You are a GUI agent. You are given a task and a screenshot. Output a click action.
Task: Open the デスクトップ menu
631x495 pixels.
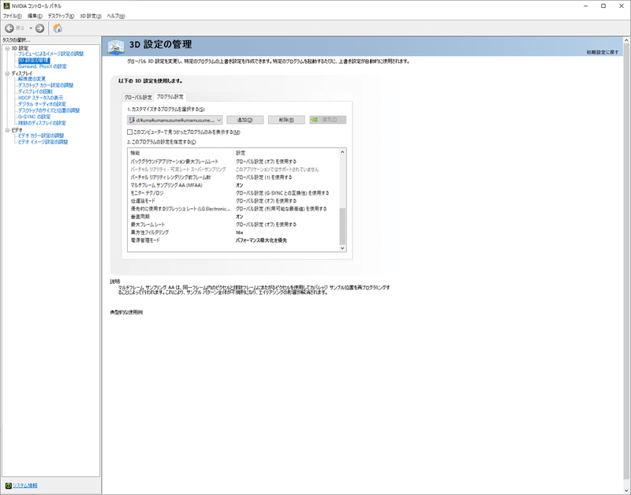tap(61, 16)
